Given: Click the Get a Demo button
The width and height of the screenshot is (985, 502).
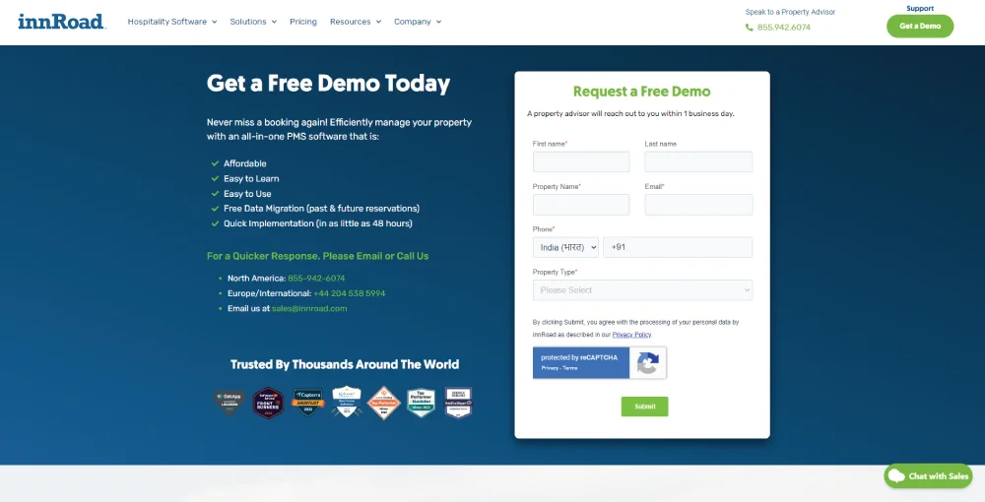Looking at the screenshot, I should (x=920, y=27).
